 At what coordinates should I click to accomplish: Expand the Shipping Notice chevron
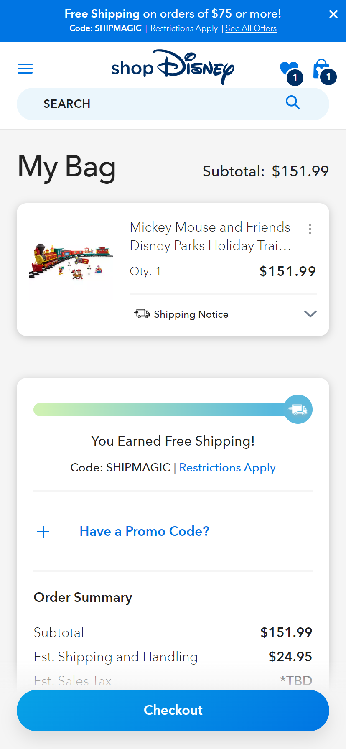tap(310, 314)
